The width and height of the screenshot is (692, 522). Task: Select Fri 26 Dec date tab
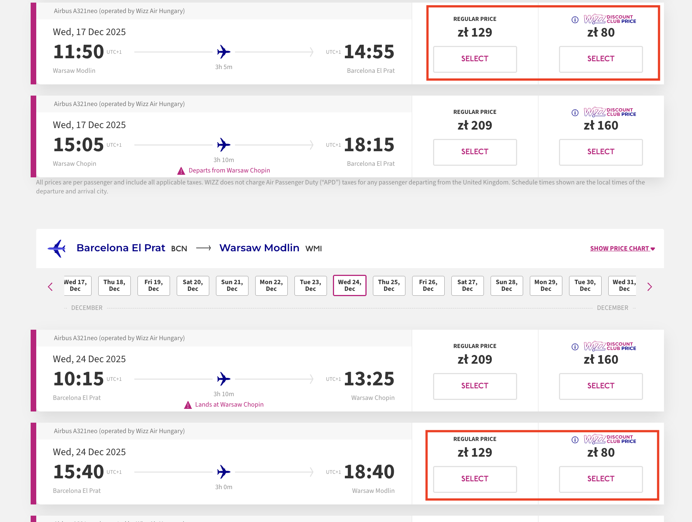(x=428, y=286)
